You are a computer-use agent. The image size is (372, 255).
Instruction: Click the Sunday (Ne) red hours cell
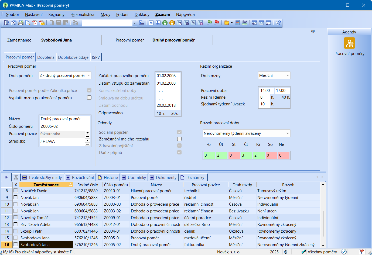284,155
